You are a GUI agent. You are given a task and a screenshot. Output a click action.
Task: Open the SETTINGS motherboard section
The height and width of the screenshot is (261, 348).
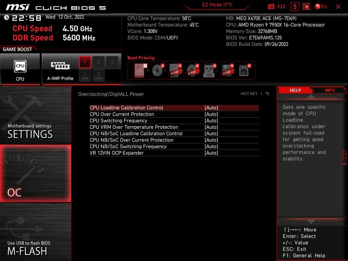click(35, 115)
